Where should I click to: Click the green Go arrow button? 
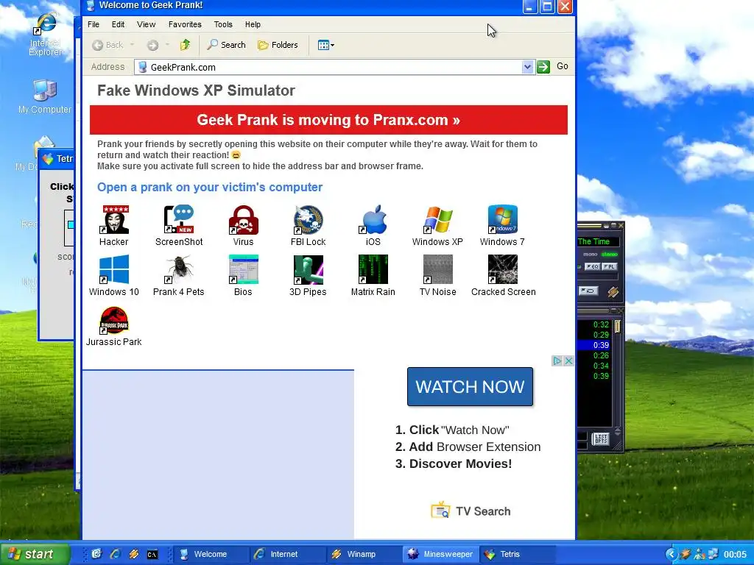point(543,67)
